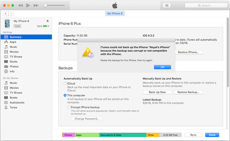
Task: Click the TV Shows icon under On My Device
Action: (6, 93)
